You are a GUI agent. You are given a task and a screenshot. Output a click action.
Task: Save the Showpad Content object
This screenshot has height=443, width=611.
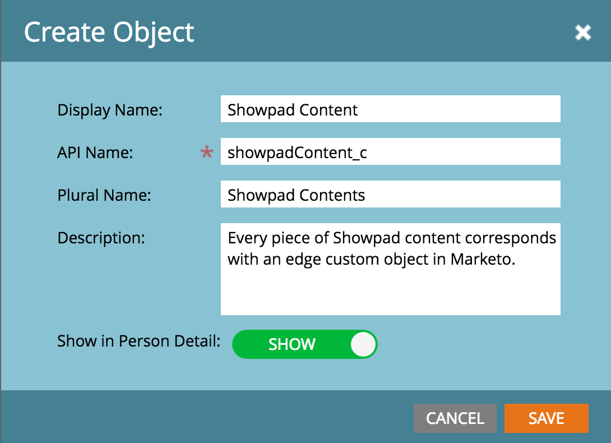click(546, 418)
